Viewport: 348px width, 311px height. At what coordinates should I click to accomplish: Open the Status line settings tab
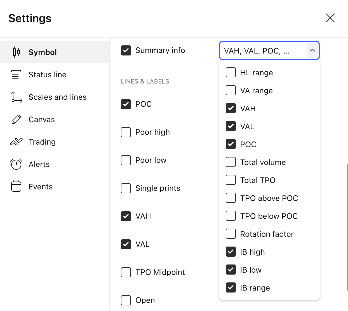(x=47, y=75)
